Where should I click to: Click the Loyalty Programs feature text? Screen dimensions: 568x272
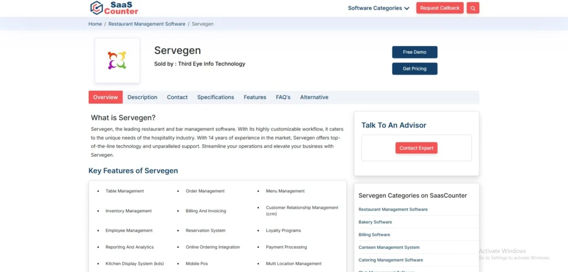283,230
